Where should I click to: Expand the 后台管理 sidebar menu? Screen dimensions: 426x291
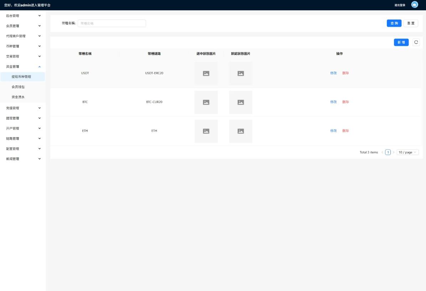pyautogui.click(x=23, y=16)
